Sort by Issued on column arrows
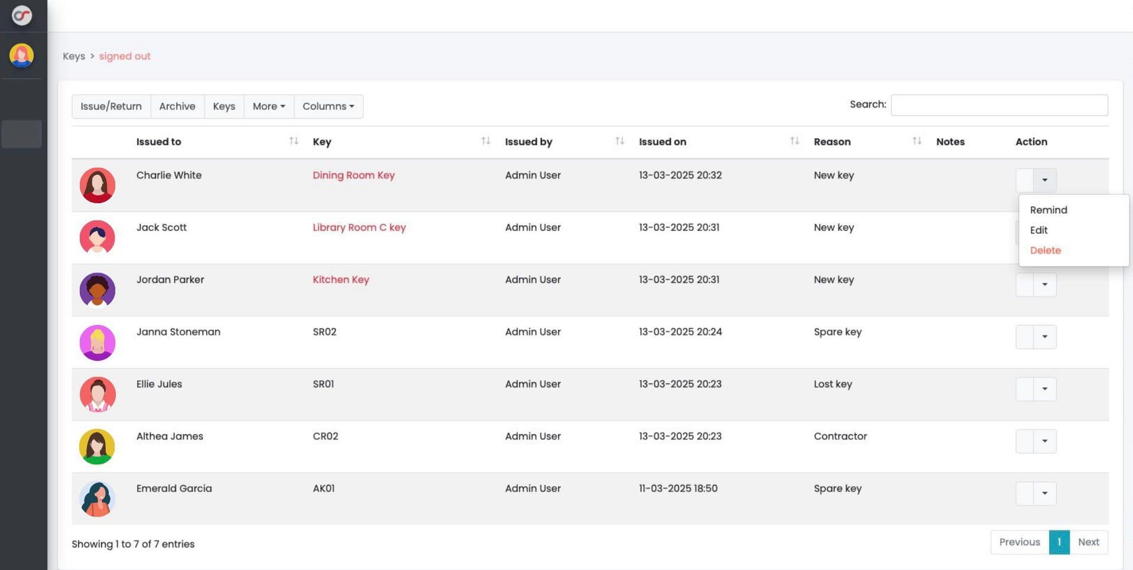 click(x=794, y=141)
